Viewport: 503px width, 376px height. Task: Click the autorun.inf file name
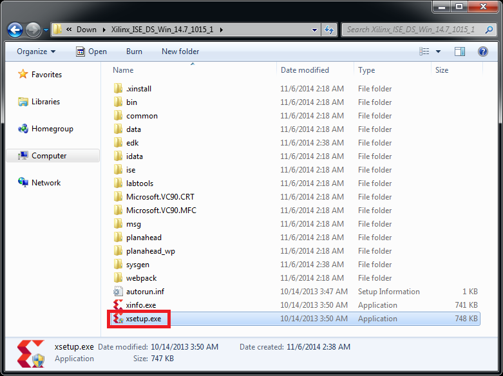pyautogui.click(x=145, y=292)
